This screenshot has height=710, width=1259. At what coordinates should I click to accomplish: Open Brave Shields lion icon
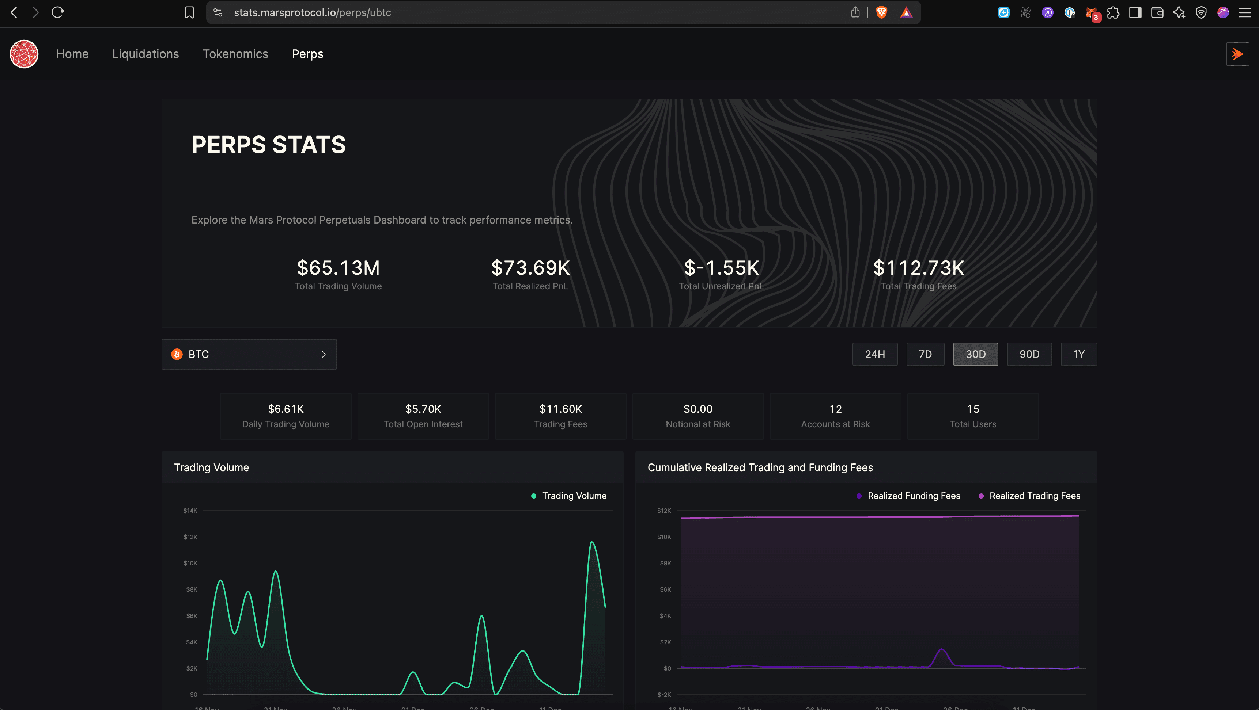[x=881, y=12]
